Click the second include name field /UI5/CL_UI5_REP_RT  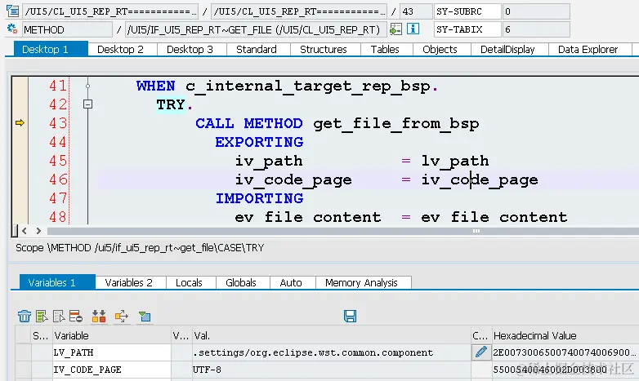pyautogui.click(x=299, y=11)
